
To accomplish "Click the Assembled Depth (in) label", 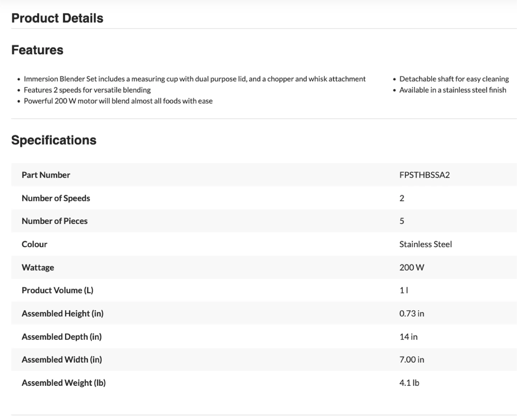I will pyautogui.click(x=61, y=337).
